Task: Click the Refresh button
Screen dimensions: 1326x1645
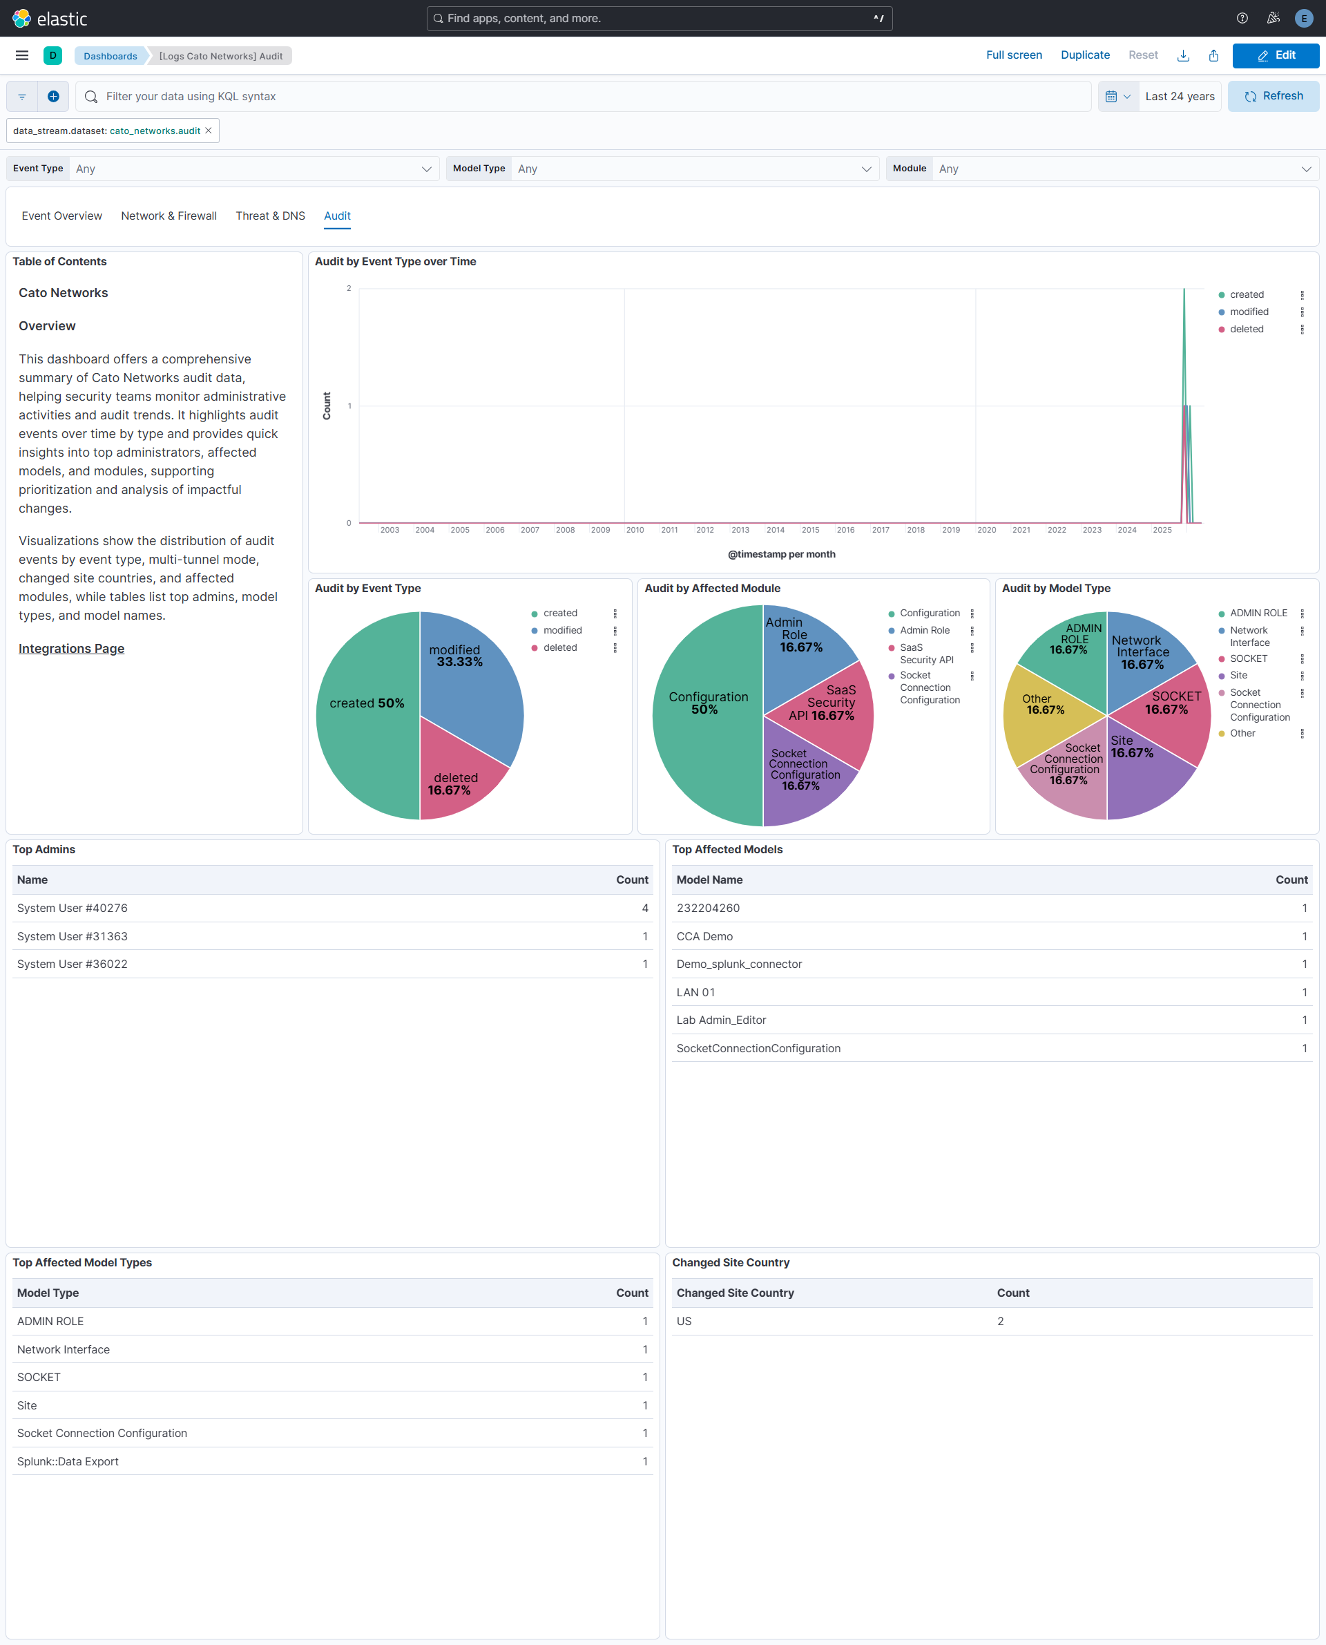Action: pos(1274,96)
